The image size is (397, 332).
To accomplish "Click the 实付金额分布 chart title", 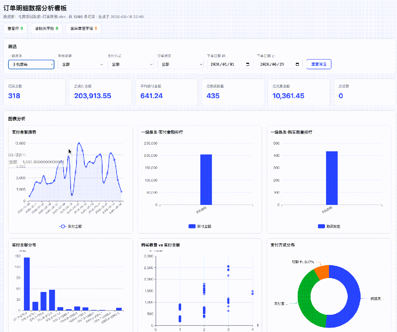I will (x=24, y=245).
